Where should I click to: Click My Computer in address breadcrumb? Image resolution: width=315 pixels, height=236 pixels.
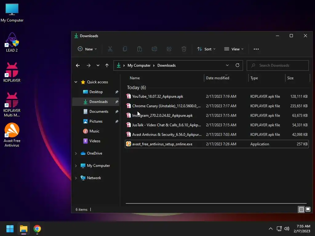click(x=139, y=65)
